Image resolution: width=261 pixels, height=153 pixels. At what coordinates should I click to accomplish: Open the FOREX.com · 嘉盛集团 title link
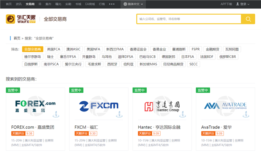point(33,127)
